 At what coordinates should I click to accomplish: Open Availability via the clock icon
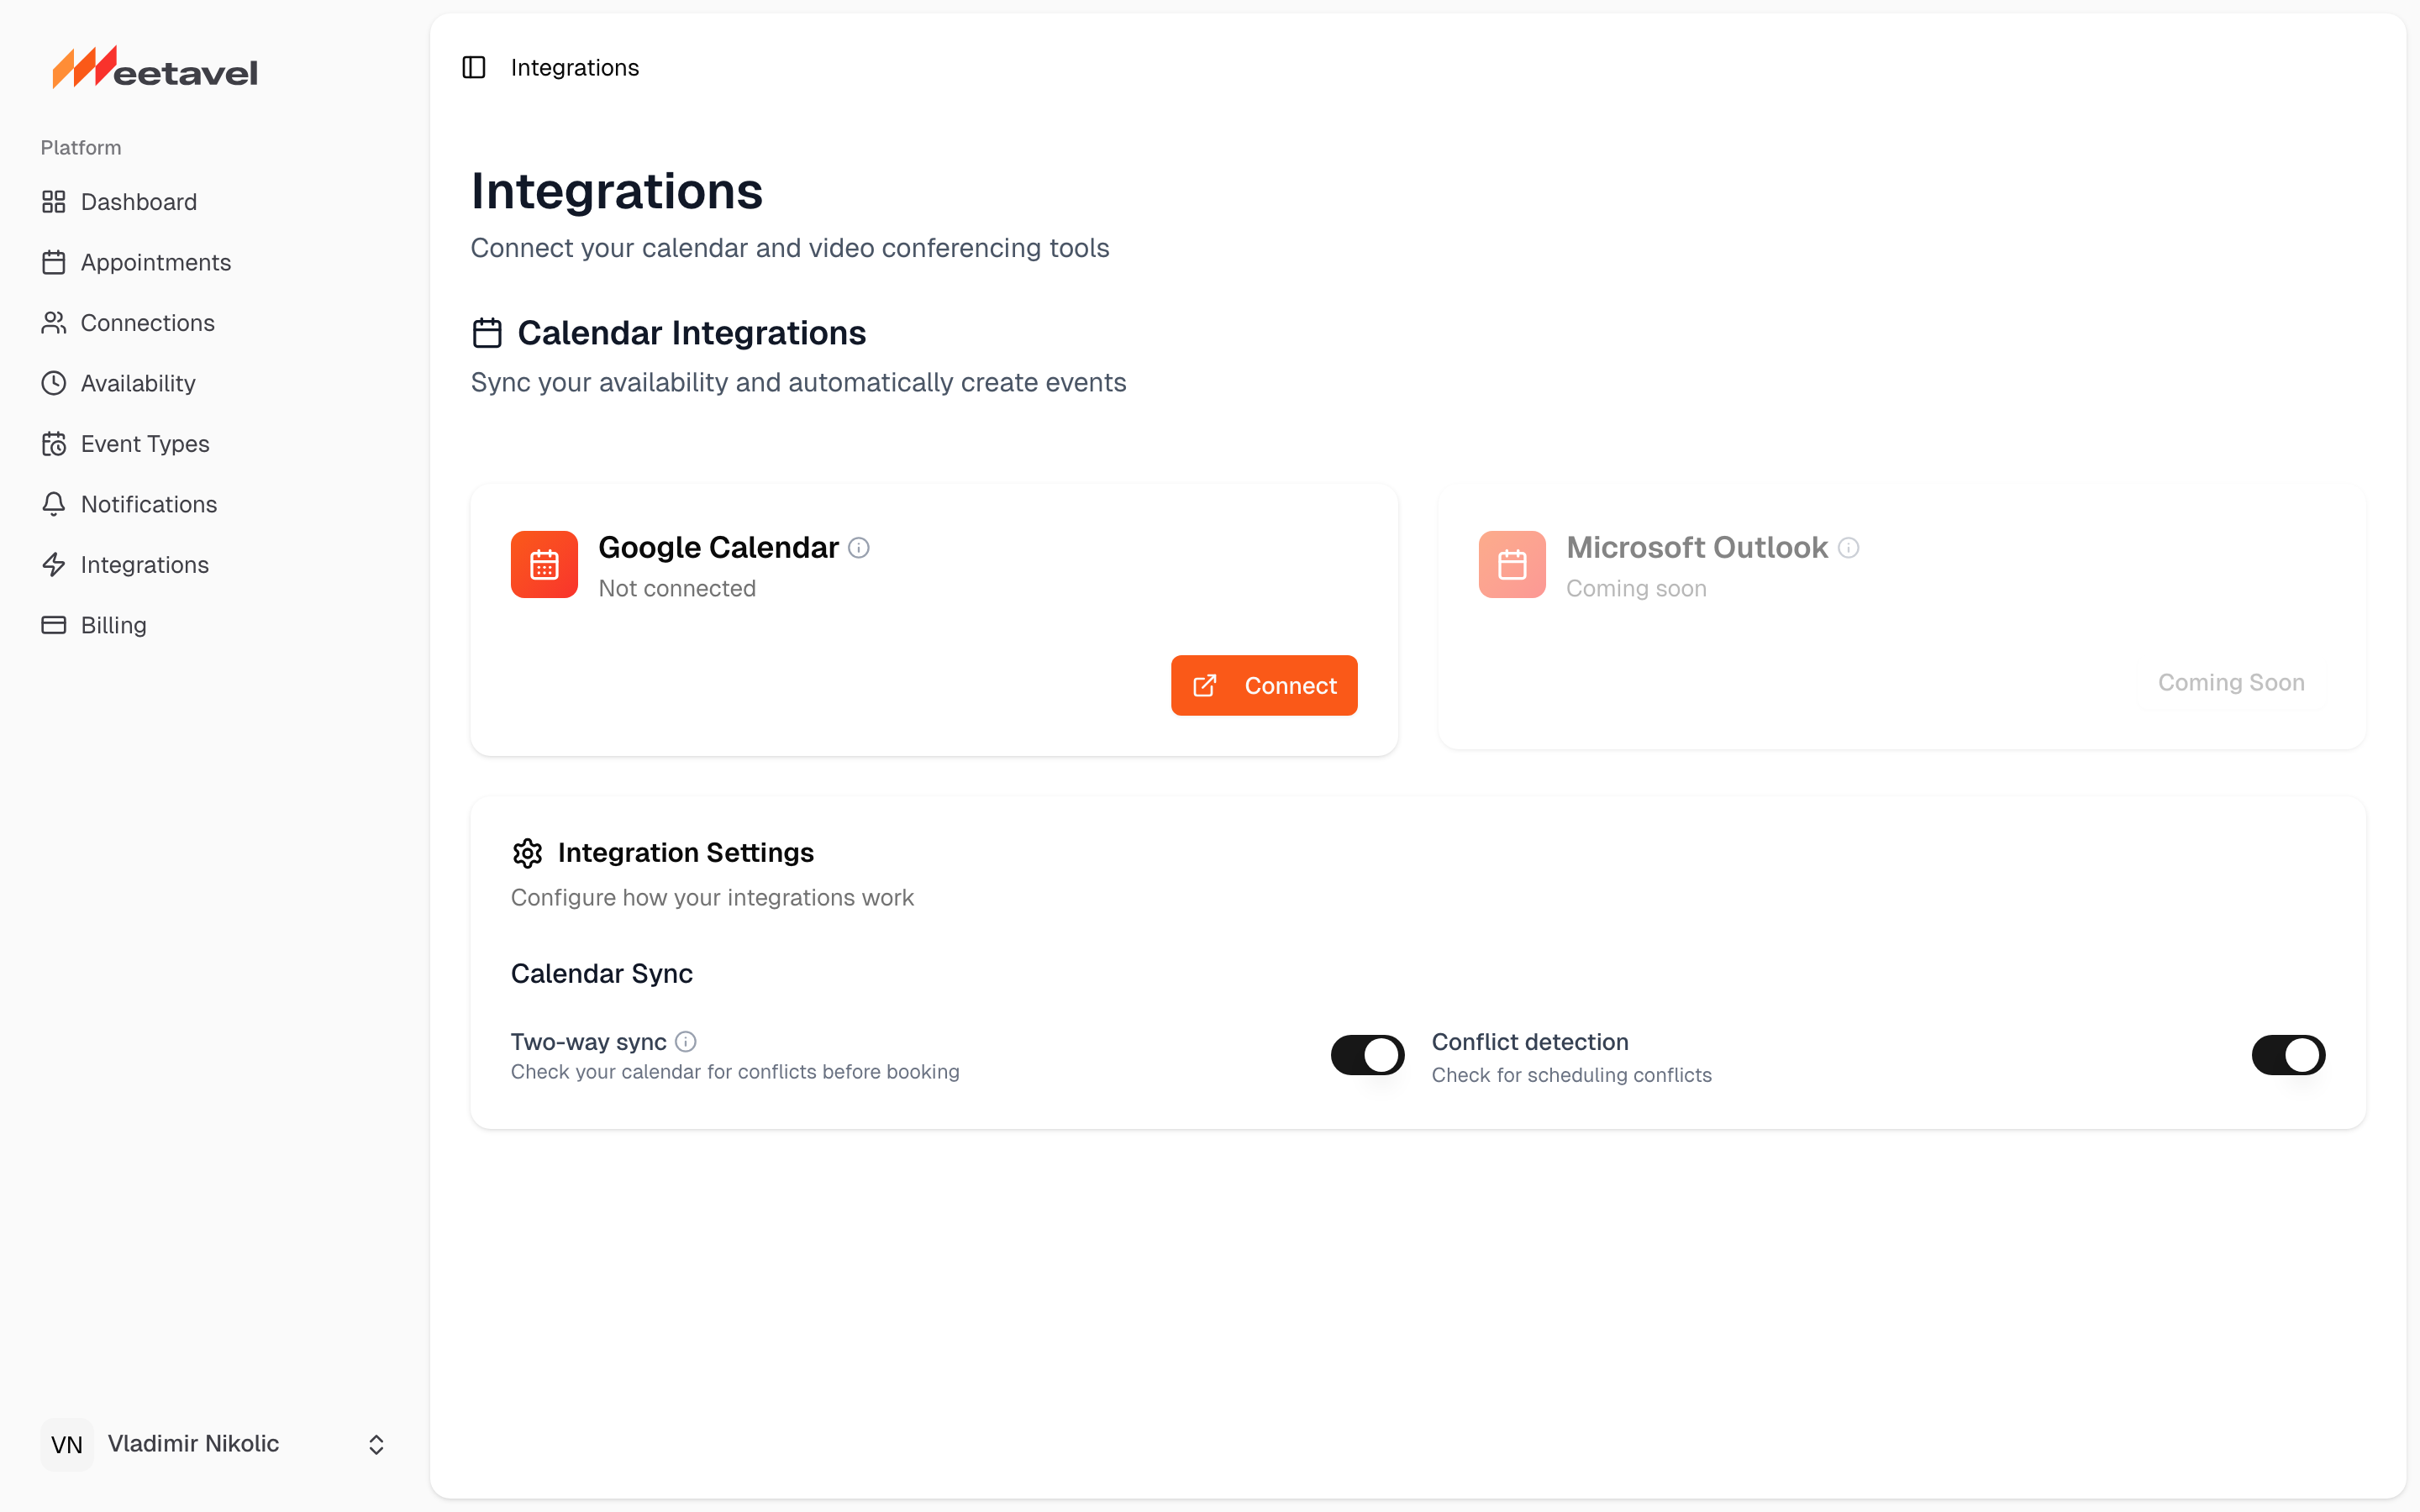pyautogui.click(x=55, y=383)
